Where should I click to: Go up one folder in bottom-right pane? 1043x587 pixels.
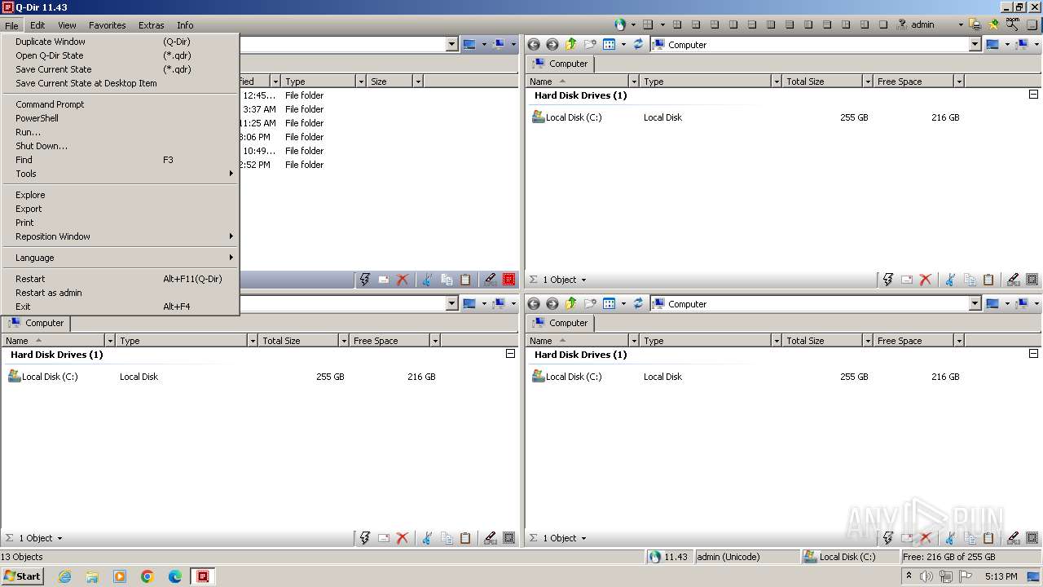click(570, 304)
